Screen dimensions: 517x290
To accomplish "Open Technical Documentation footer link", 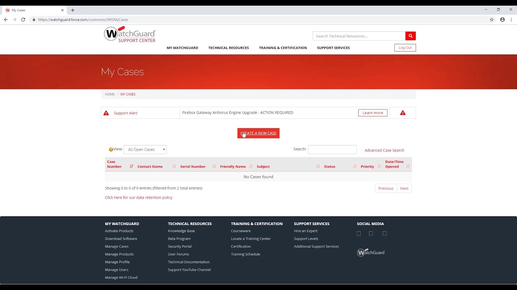I will click(189, 262).
